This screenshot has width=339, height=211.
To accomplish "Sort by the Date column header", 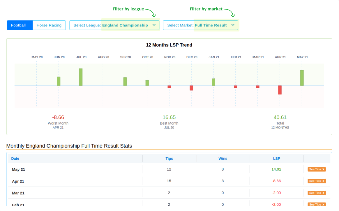I will [x=15, y=158].
